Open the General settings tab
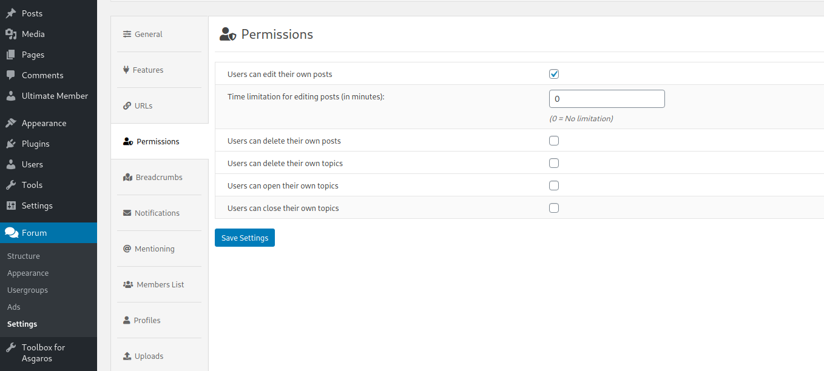The height and width of the screenshot is (371, 824). click(148, 35)
